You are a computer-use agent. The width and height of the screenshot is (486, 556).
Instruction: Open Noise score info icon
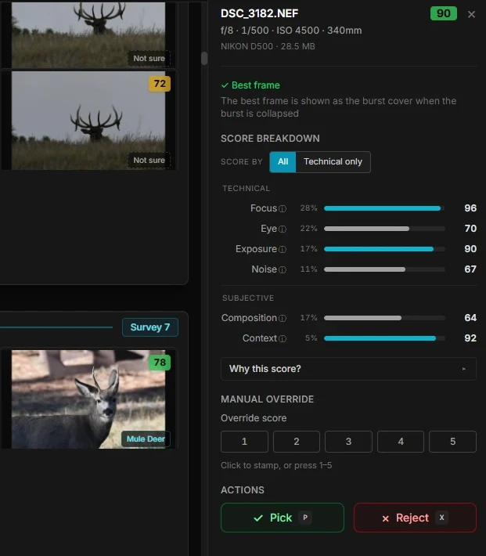point(283,270)
